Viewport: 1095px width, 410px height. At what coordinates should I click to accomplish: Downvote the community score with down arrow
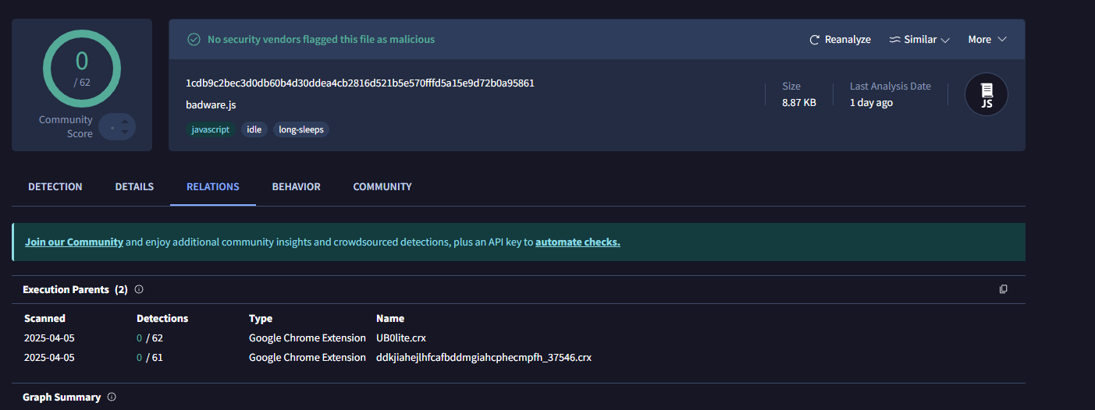click(x=125, y=133)
